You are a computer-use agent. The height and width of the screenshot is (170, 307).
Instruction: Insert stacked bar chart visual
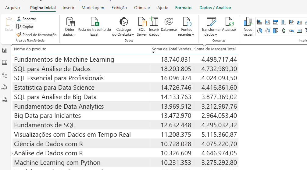click(x=260, y=22)
